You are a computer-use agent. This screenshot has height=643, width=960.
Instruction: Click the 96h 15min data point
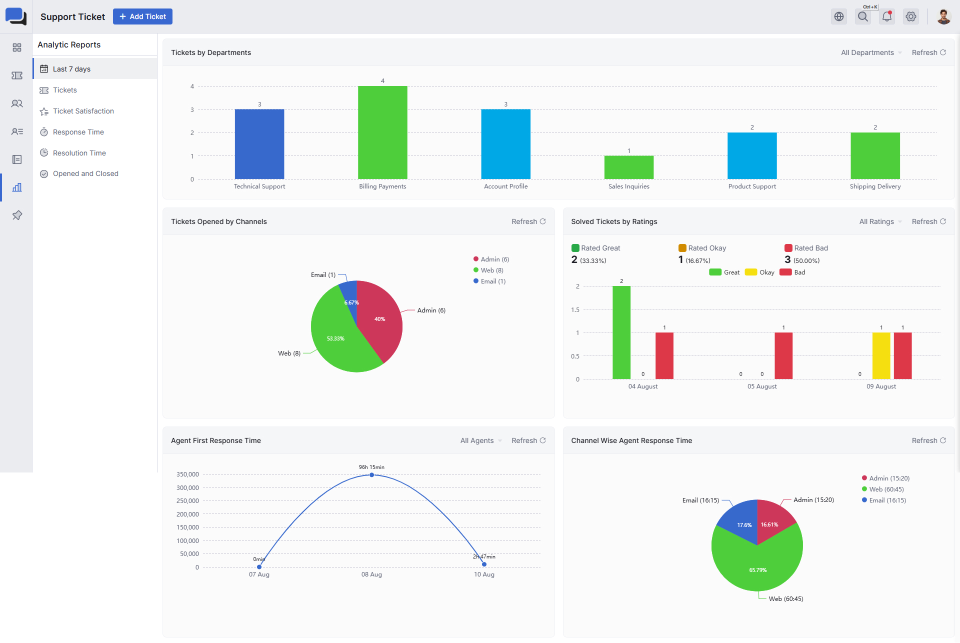pos(371,475)
